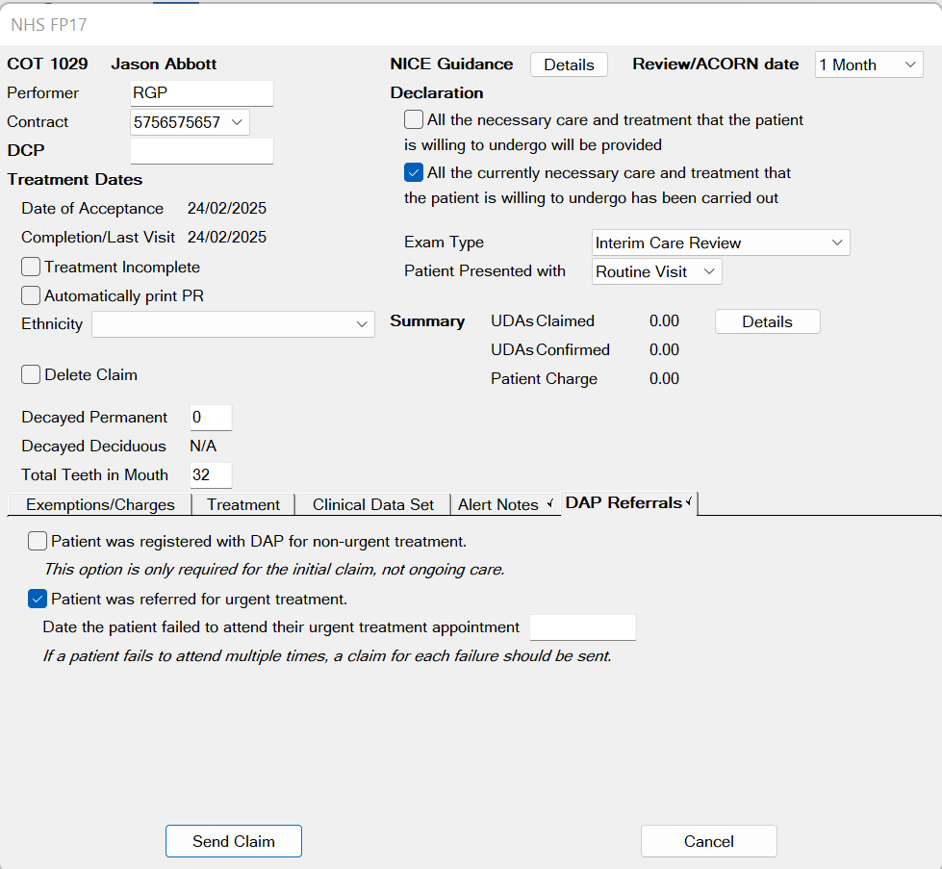Click the Send Claim button
The image size is (942, 869).
[x=234, y=841]
